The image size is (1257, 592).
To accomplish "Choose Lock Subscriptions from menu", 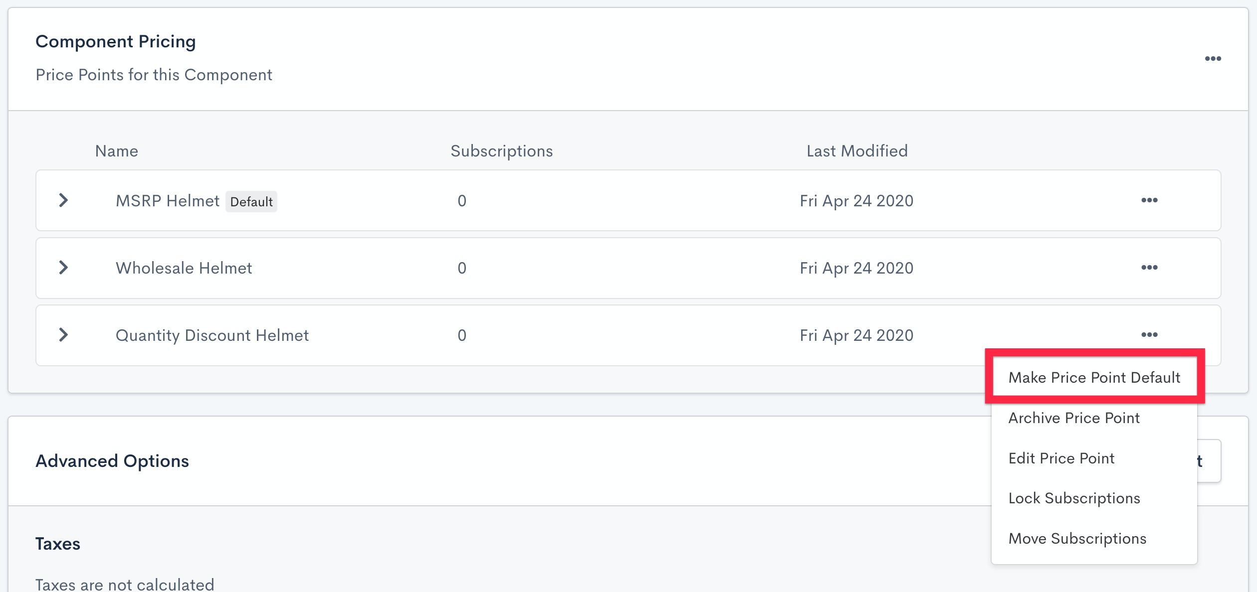I will 1074,498.
